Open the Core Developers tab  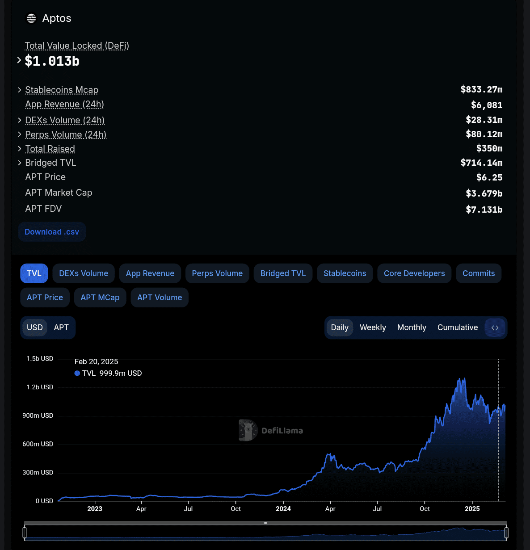[414, 273]
